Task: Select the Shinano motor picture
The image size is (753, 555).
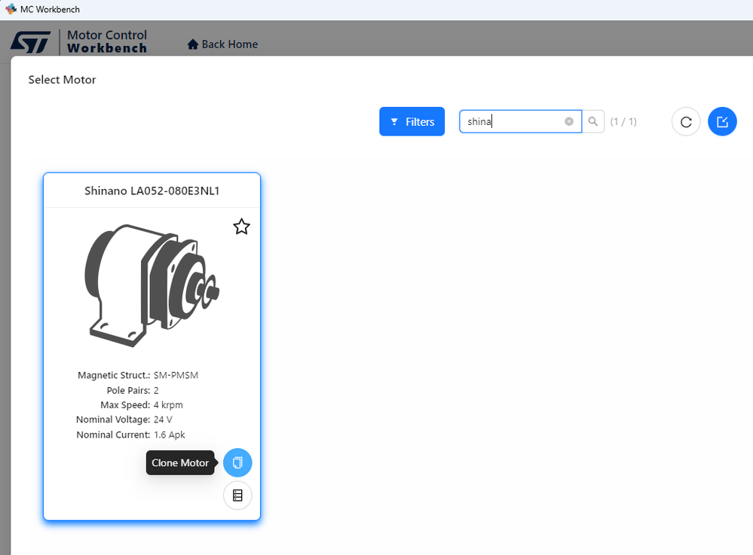Action: click(152, 285)
